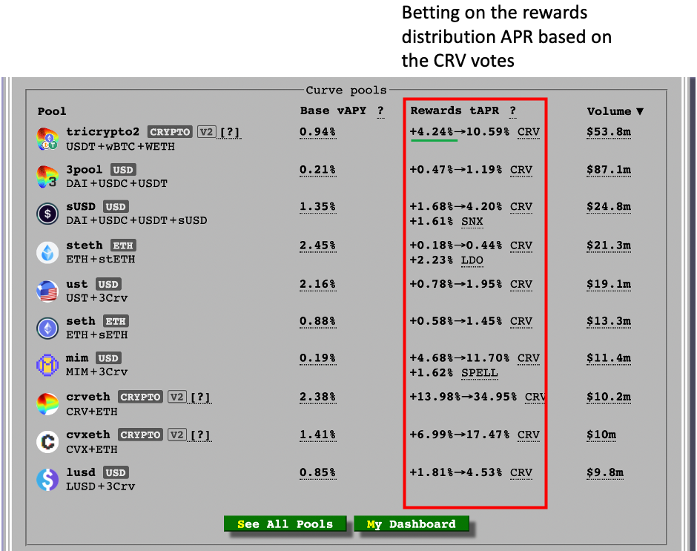Open the My Dashboard button
This screenshot has width=697, height=551.
pos(412,524)
